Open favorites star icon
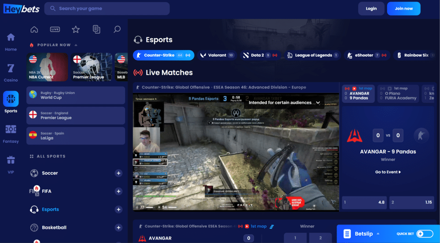The height and width of the screenshot is (243, 440). click(76, 29)
